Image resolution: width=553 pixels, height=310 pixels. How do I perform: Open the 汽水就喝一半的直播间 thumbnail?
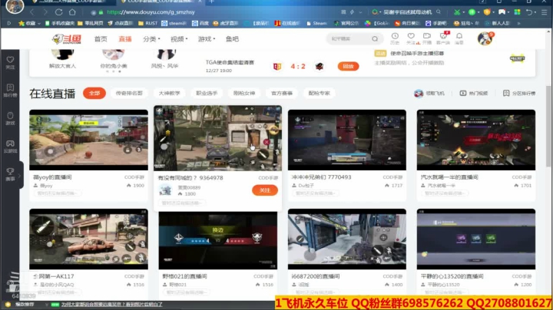click(x=475, y=140)
